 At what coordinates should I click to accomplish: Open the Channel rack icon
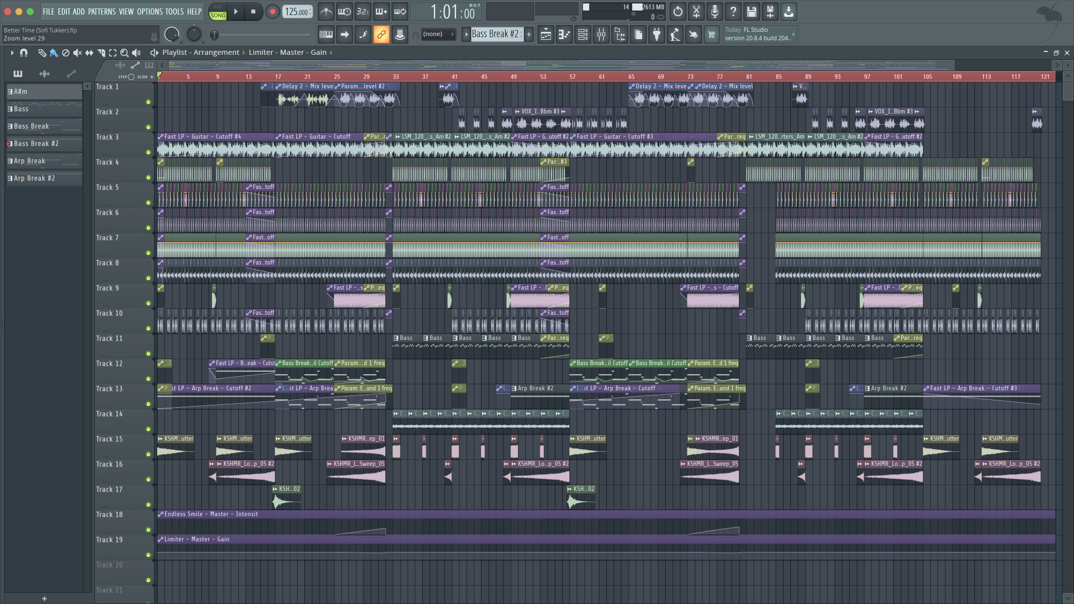pyautogui.click(x=583, y=35)
